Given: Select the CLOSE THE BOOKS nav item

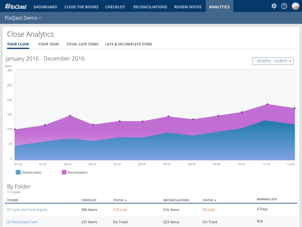Looking at the screenshot, I should pos(81,7).
